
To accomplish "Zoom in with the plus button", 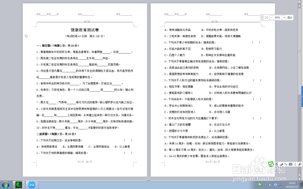I will pos(284,18).
